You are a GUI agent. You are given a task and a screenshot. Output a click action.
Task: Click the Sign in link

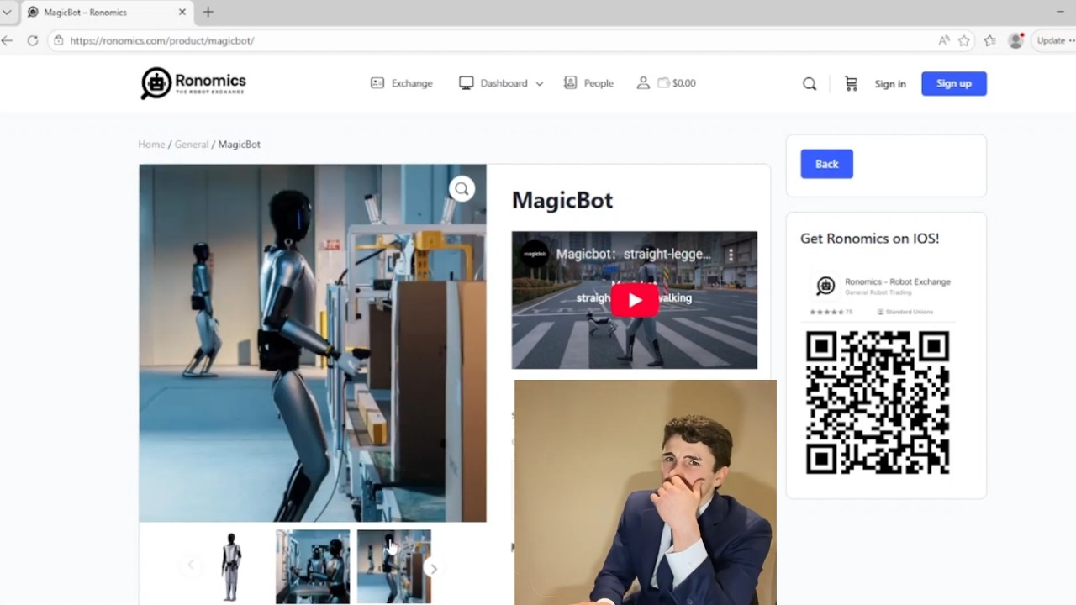[890, 83]
